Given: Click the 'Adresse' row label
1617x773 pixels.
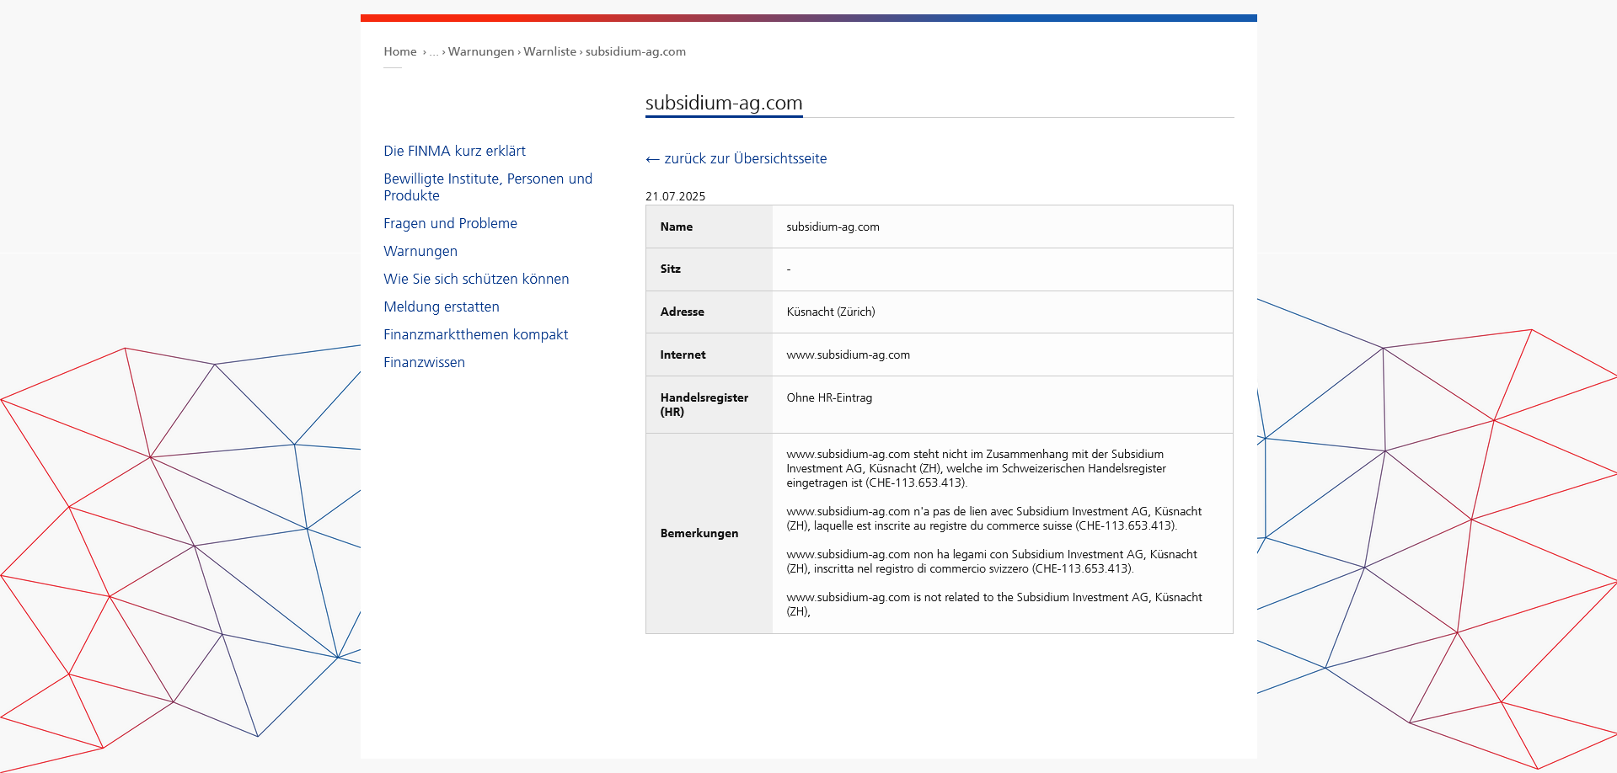Looking at the screenshot, I should coord(683,312).
